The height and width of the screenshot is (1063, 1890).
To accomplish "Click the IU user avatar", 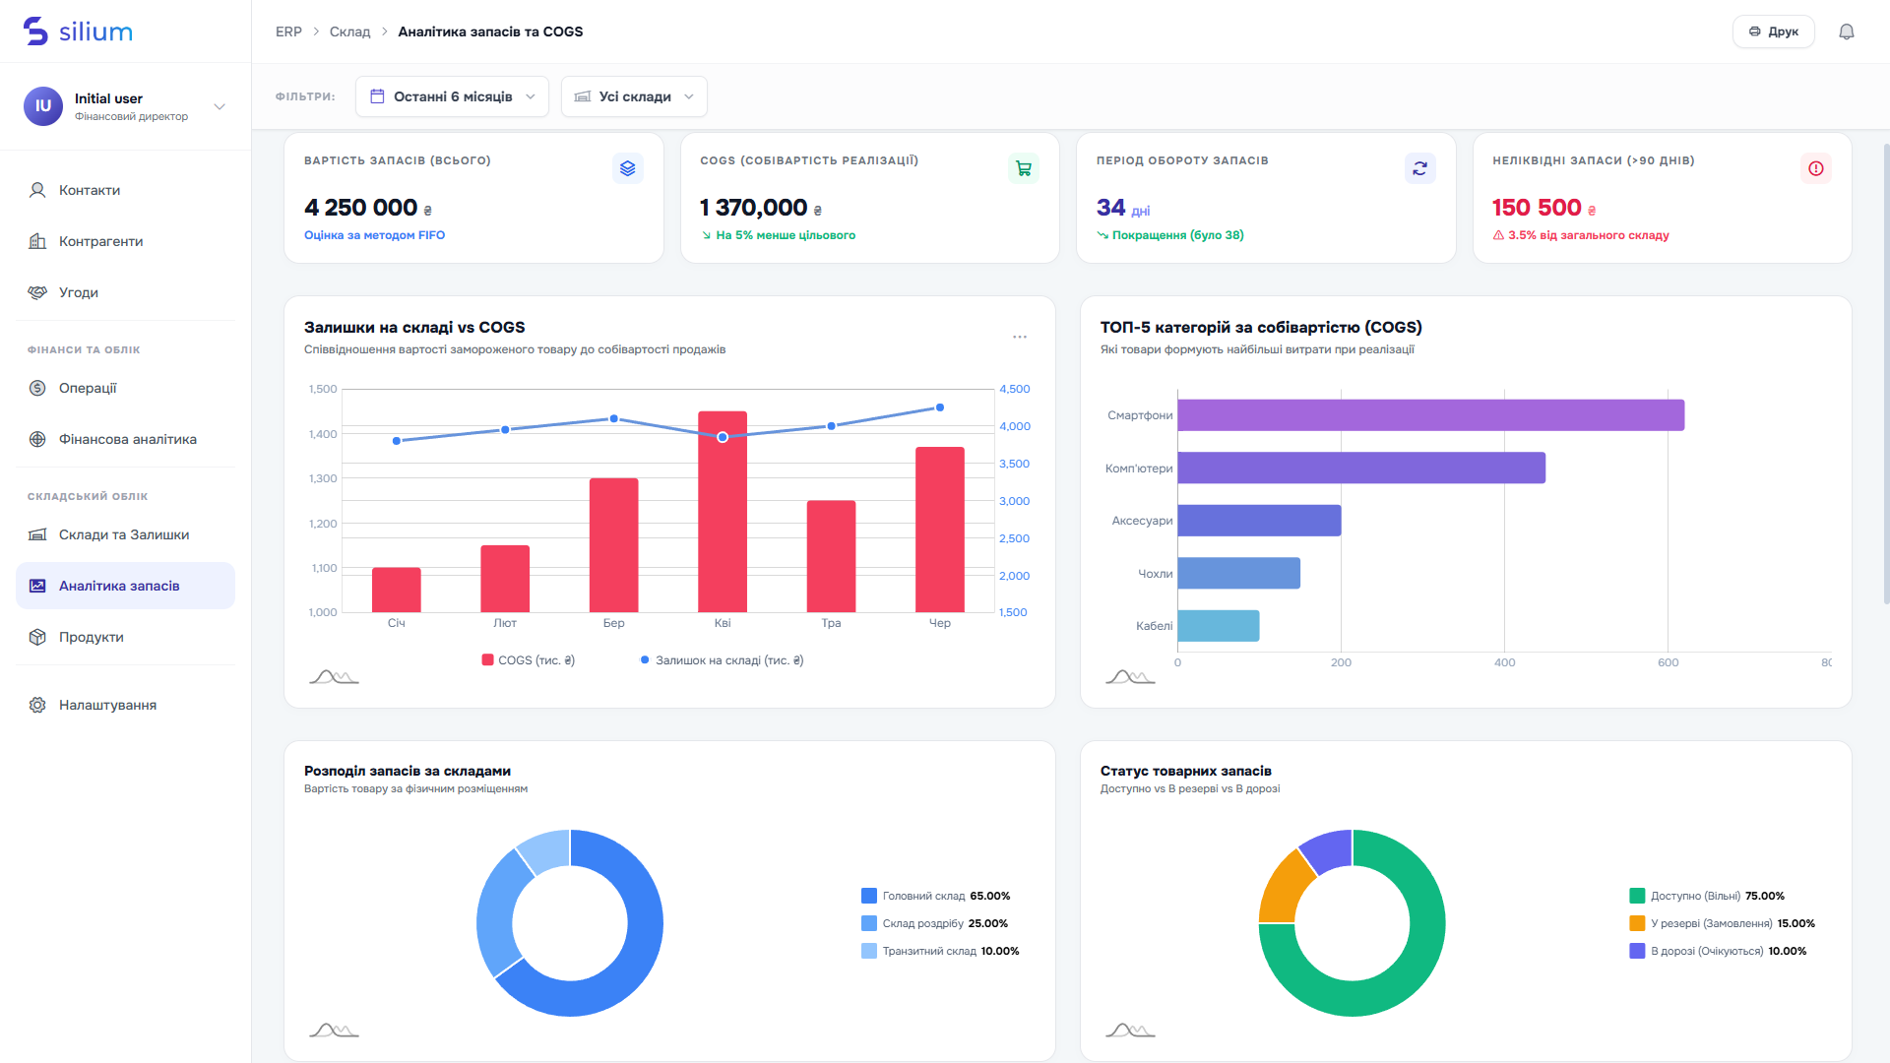I will click(43, 106).
